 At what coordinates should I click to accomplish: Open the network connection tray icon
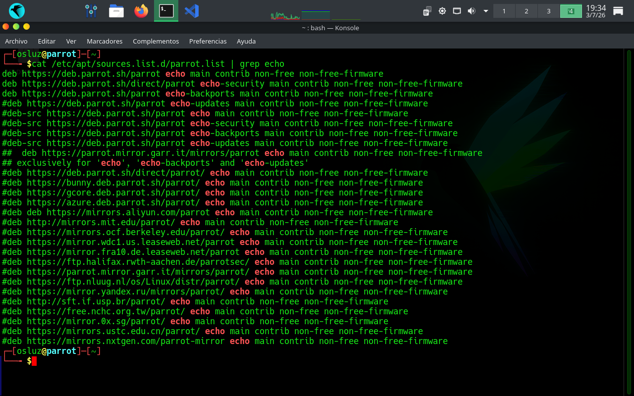[457, 11]
